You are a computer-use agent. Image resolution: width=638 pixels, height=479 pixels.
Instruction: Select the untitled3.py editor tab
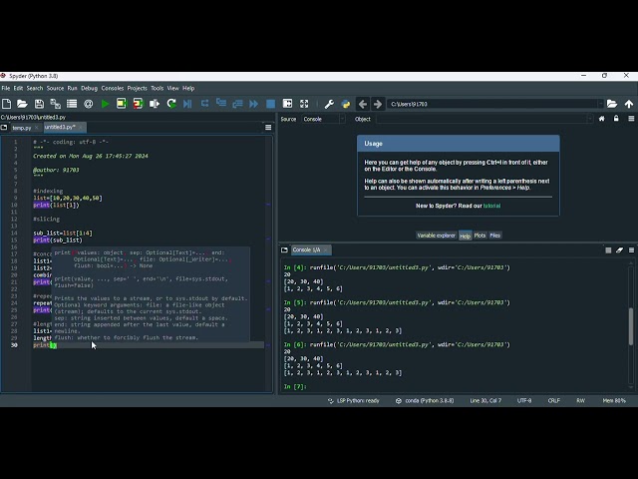tap(60, 127)
